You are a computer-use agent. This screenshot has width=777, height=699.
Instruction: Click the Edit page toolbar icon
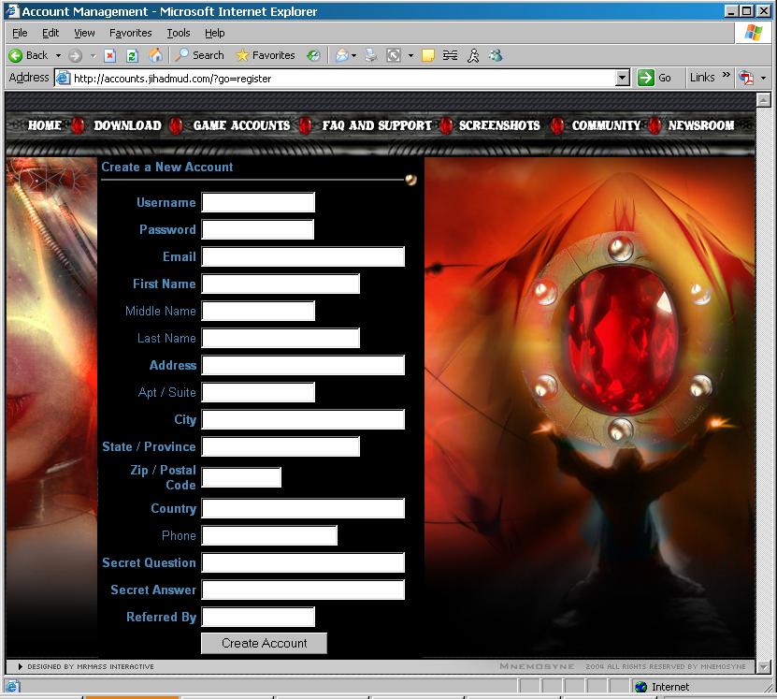point(394,55)
